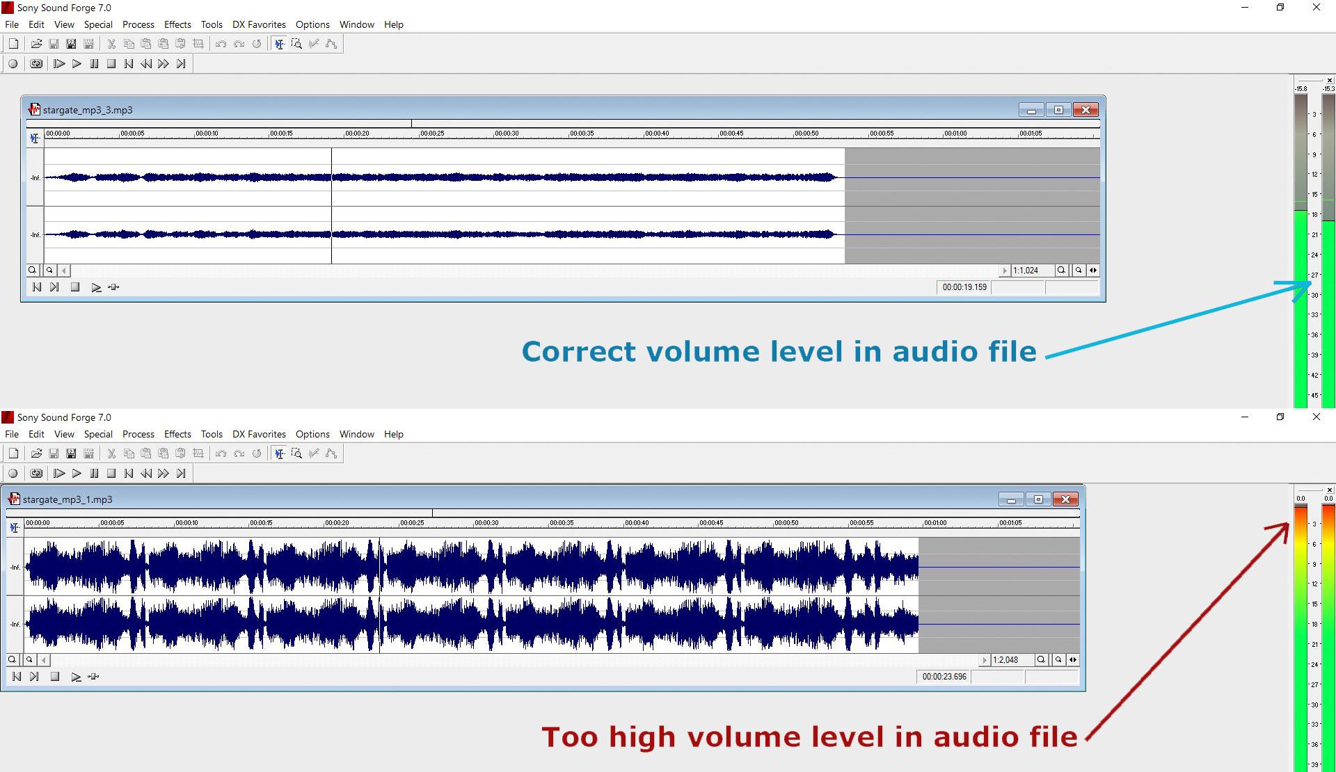Open DX Favorites menu above stargate_mp3_1.mp3 window
The height and width of the screenshot is (772, 1336).
point(259,434)
